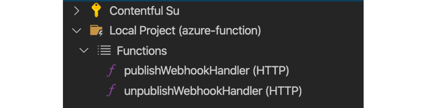
Task: Open unpublishWebhookHandler function entry
Action: (x=213, y=91)
